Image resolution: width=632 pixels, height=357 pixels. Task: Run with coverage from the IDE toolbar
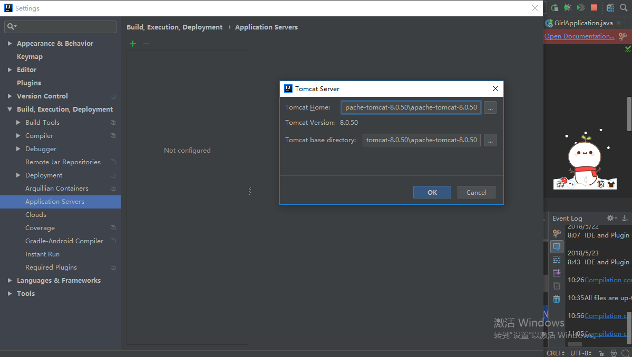click(581, 8)
